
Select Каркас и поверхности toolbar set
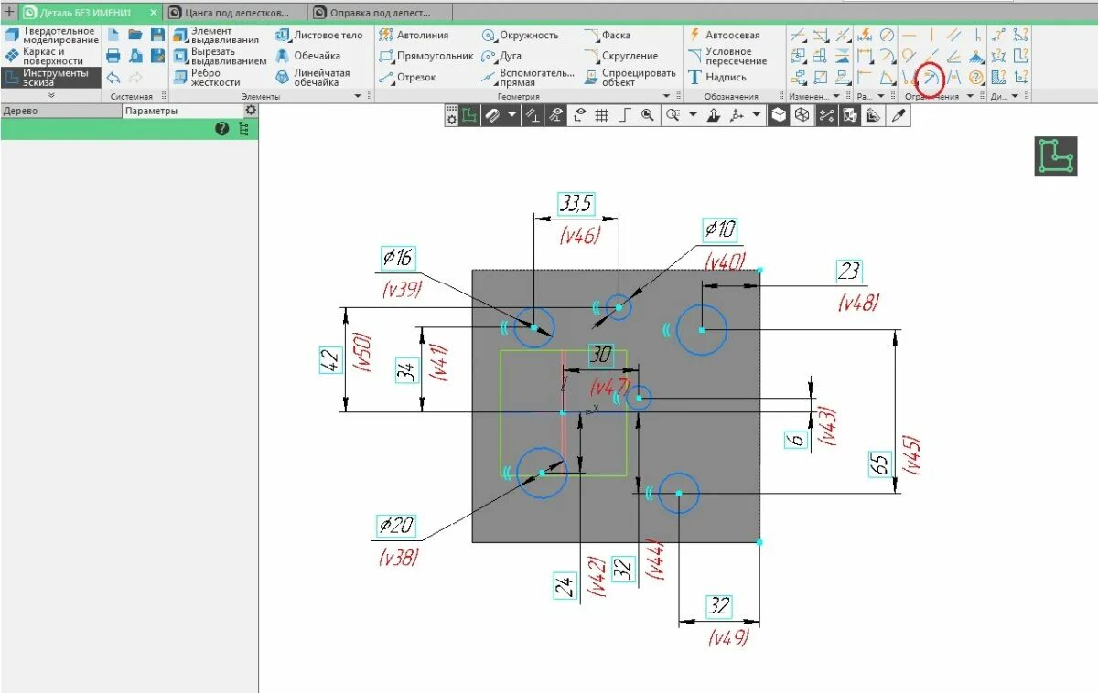pyautogui.click(x=52, y=56)
